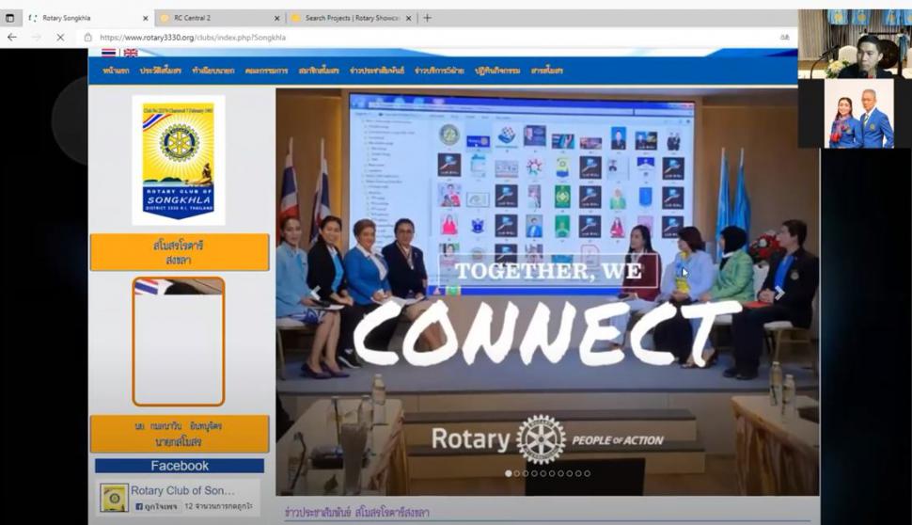Select the ninth carousel dot
Screen dimensions: 912x525
(578, 473)
